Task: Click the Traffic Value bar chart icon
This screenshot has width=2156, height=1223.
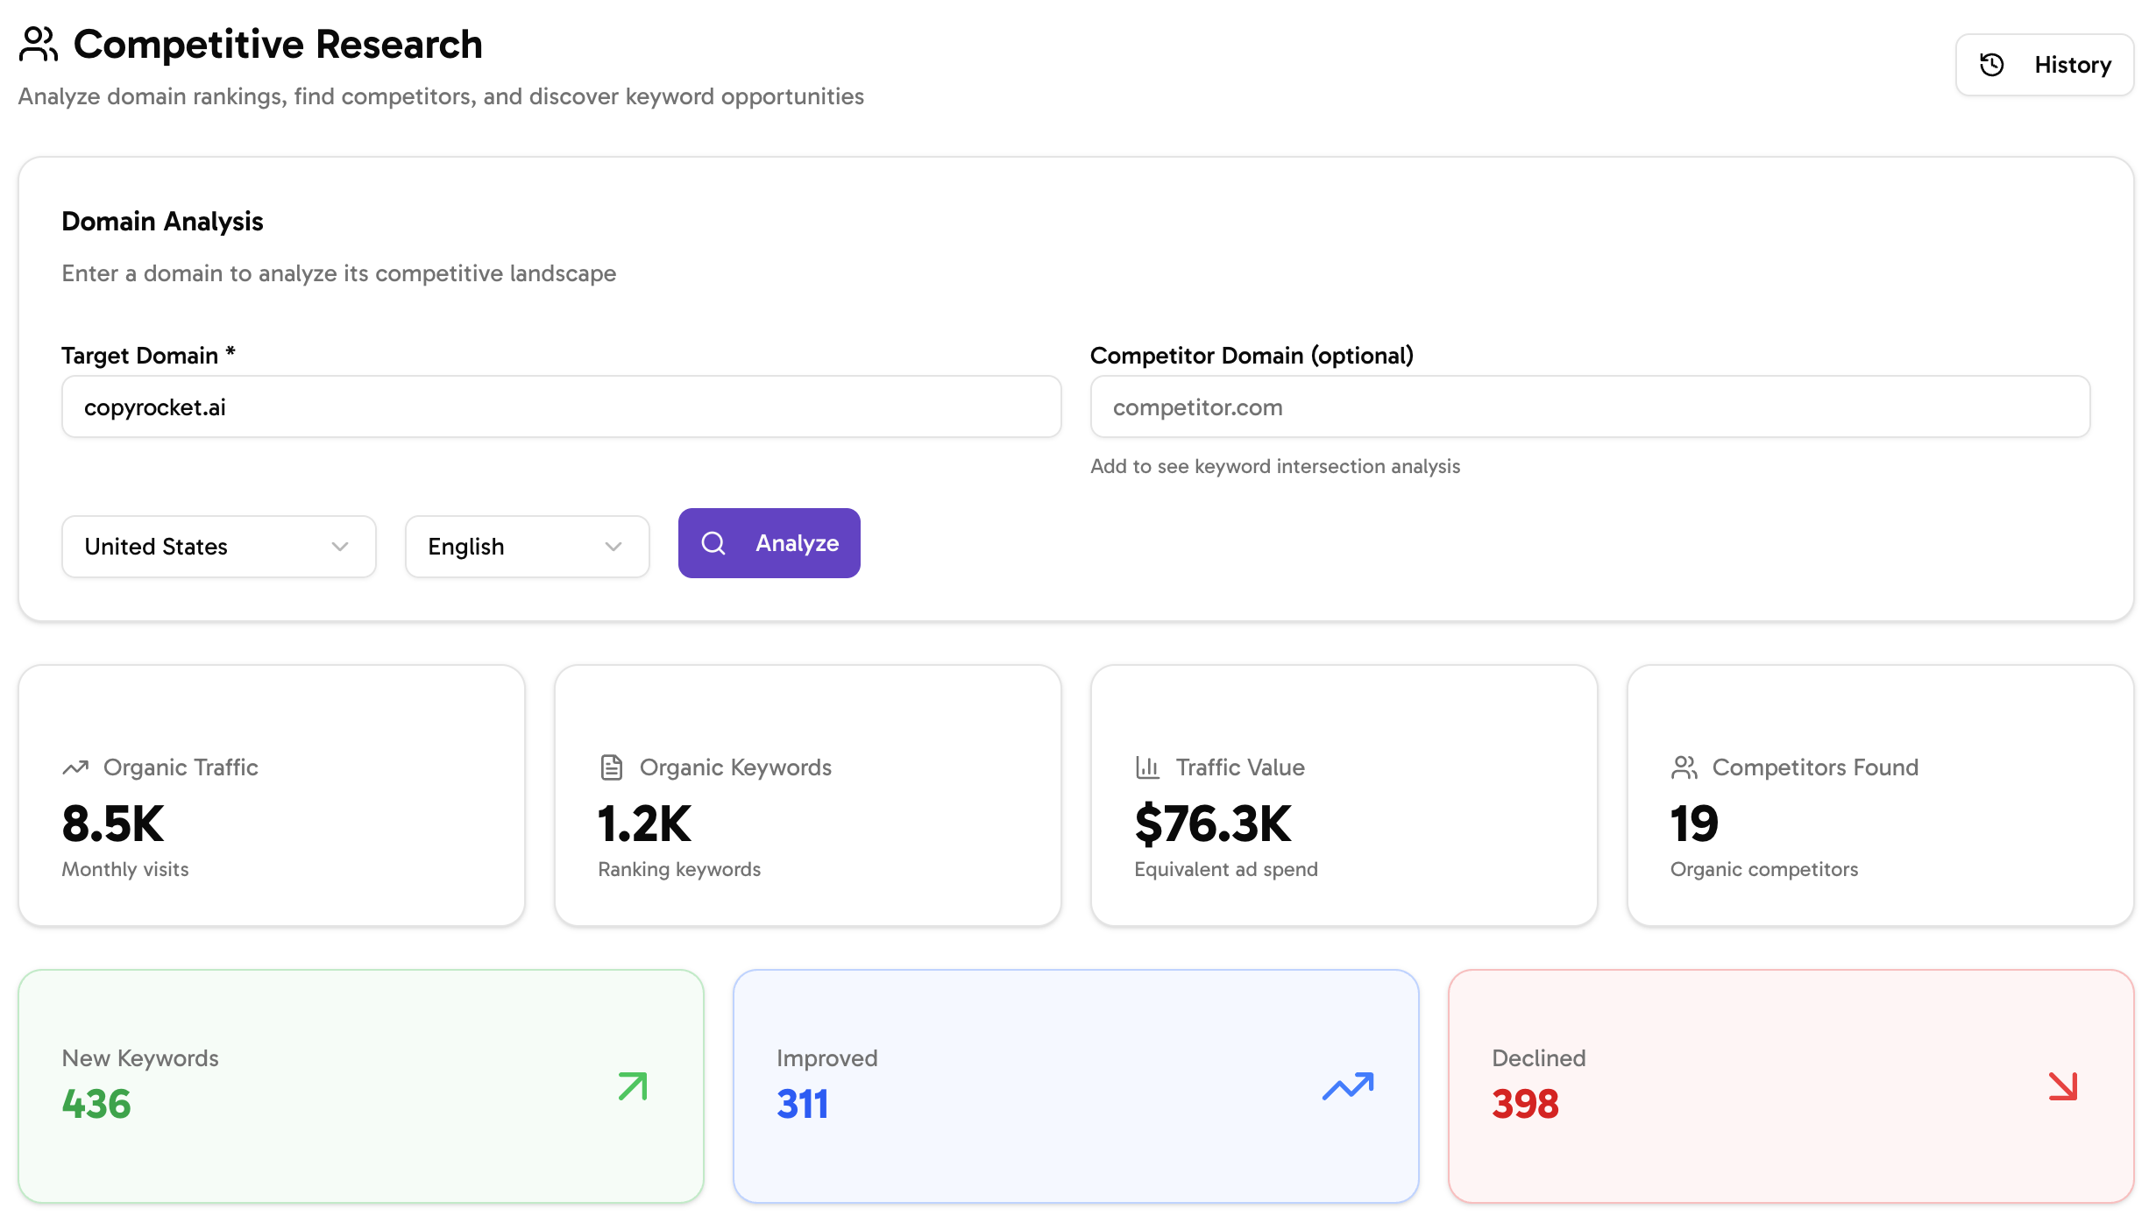Action: point(1147,767)
